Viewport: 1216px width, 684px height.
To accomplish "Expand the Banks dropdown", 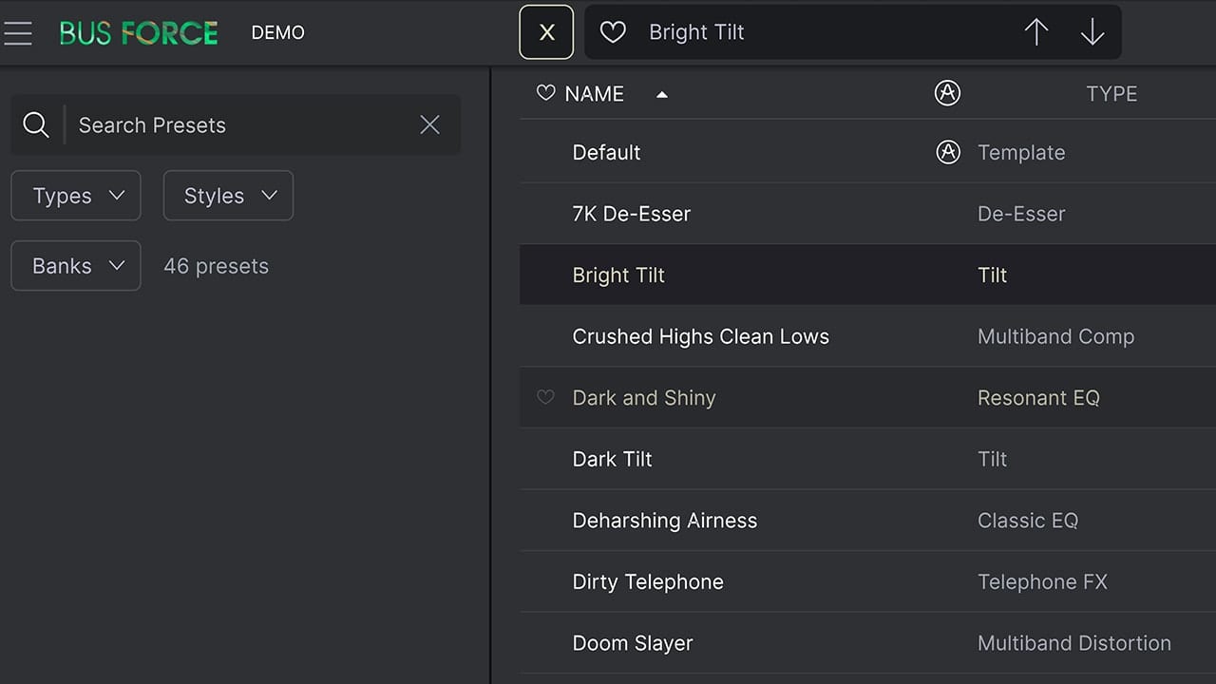I will click(76, 266).
